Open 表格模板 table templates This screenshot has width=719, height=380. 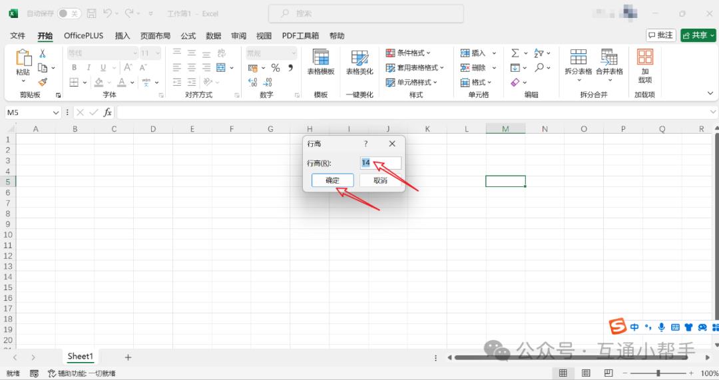pyautogui.click(x=320, y=62)
